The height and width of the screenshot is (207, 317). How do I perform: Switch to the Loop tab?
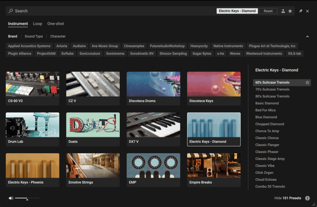pos(38,24)
